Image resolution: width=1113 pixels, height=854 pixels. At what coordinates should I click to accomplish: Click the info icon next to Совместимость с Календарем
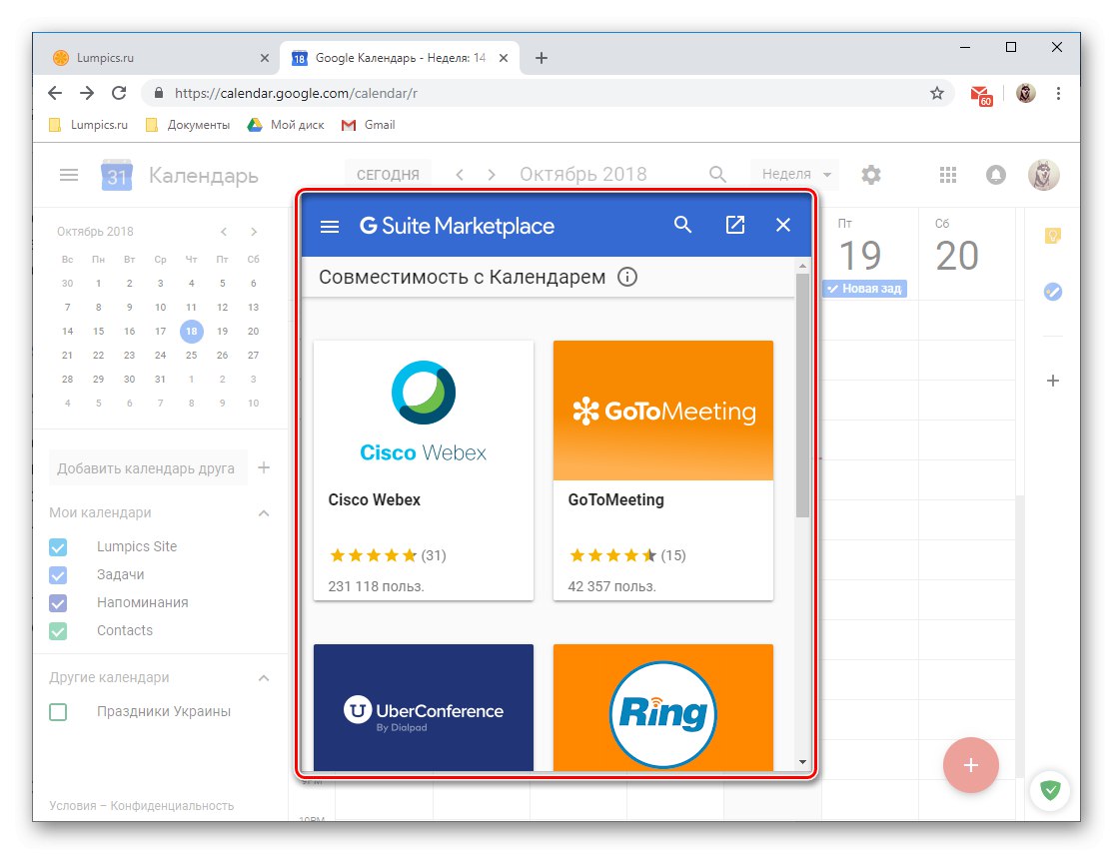[627, 277]
